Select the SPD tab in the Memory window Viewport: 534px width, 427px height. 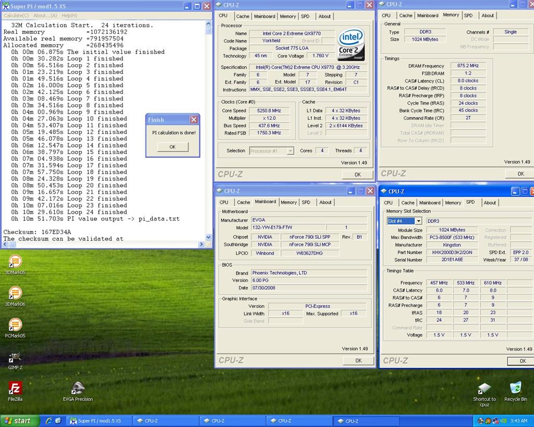click(x=468, y=16)
